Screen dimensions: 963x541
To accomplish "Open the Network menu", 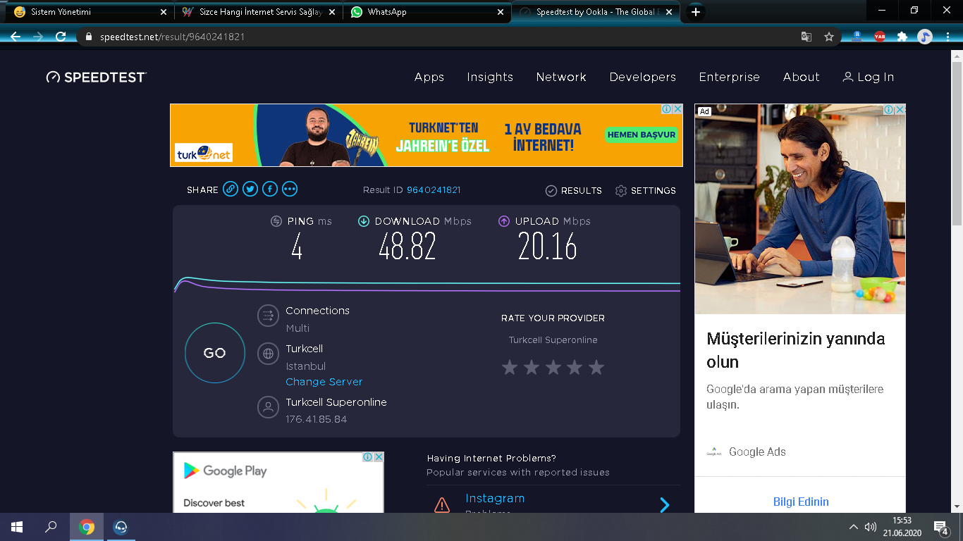I will 561,77.
